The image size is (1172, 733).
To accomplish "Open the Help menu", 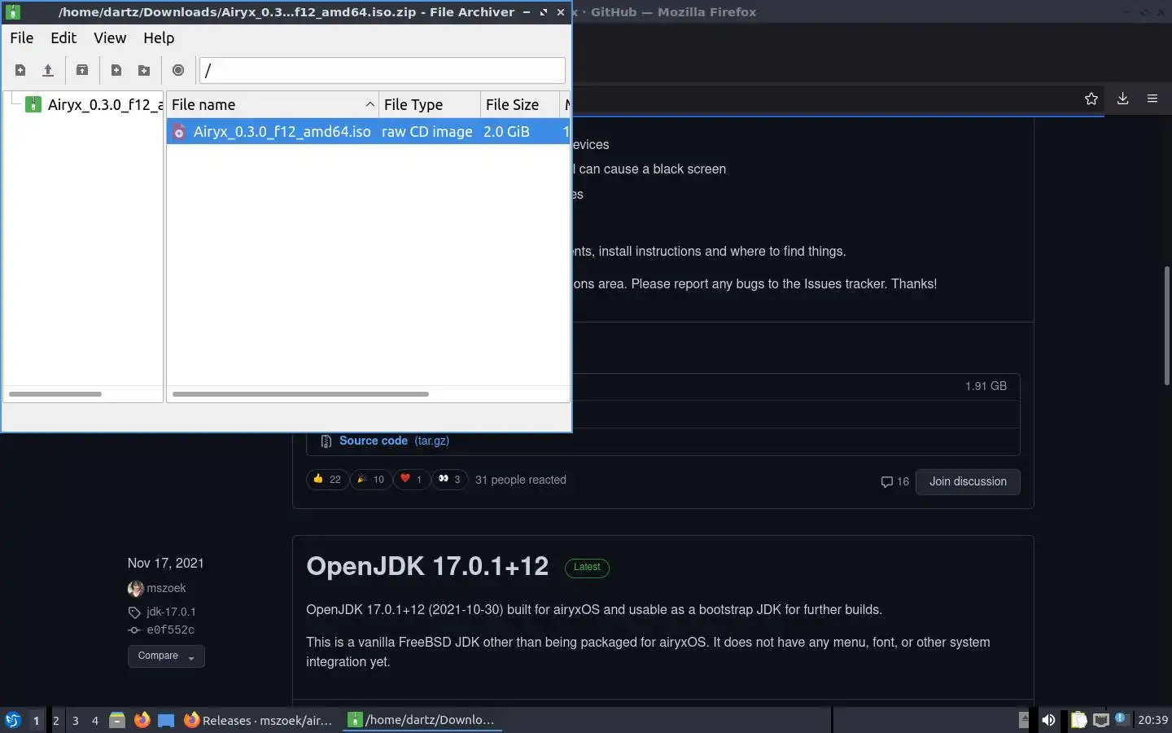I will (159, 37).
